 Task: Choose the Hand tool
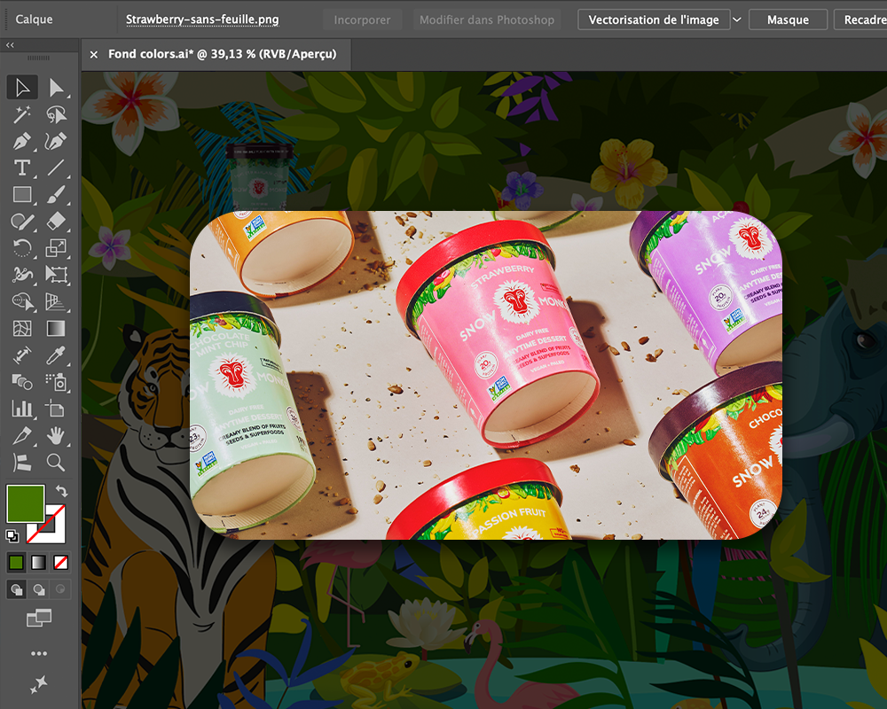point(56,436)
